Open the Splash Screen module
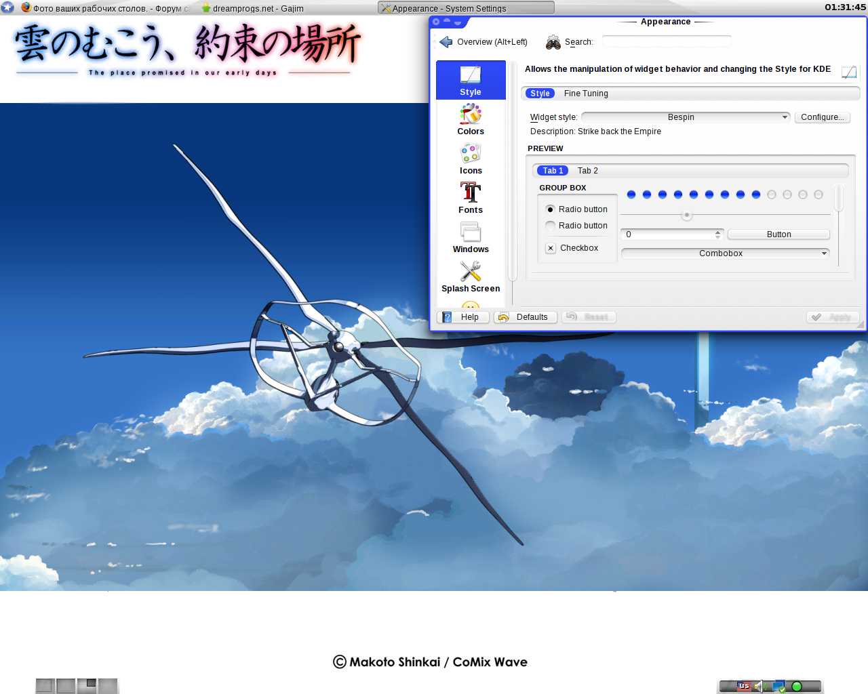The height and width of the screenshot is (694, 868). (x=471, y=277)
